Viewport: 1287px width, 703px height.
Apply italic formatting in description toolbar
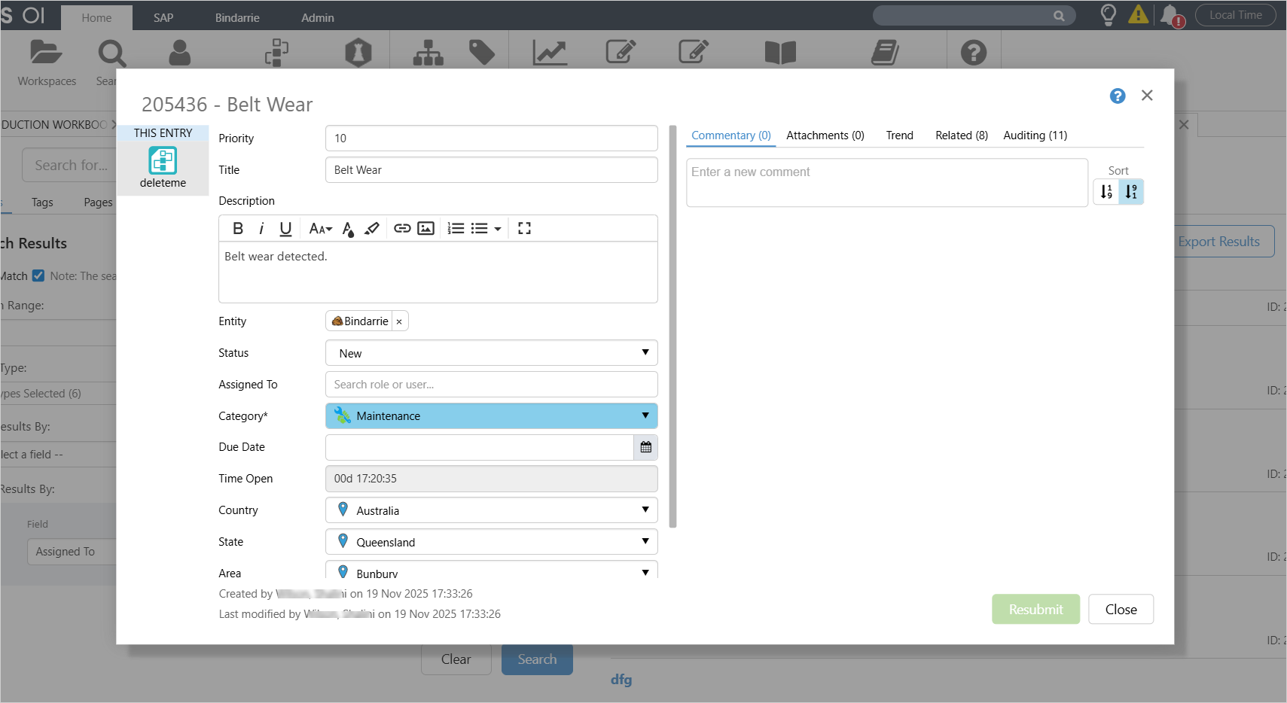[x=261, y=229]
